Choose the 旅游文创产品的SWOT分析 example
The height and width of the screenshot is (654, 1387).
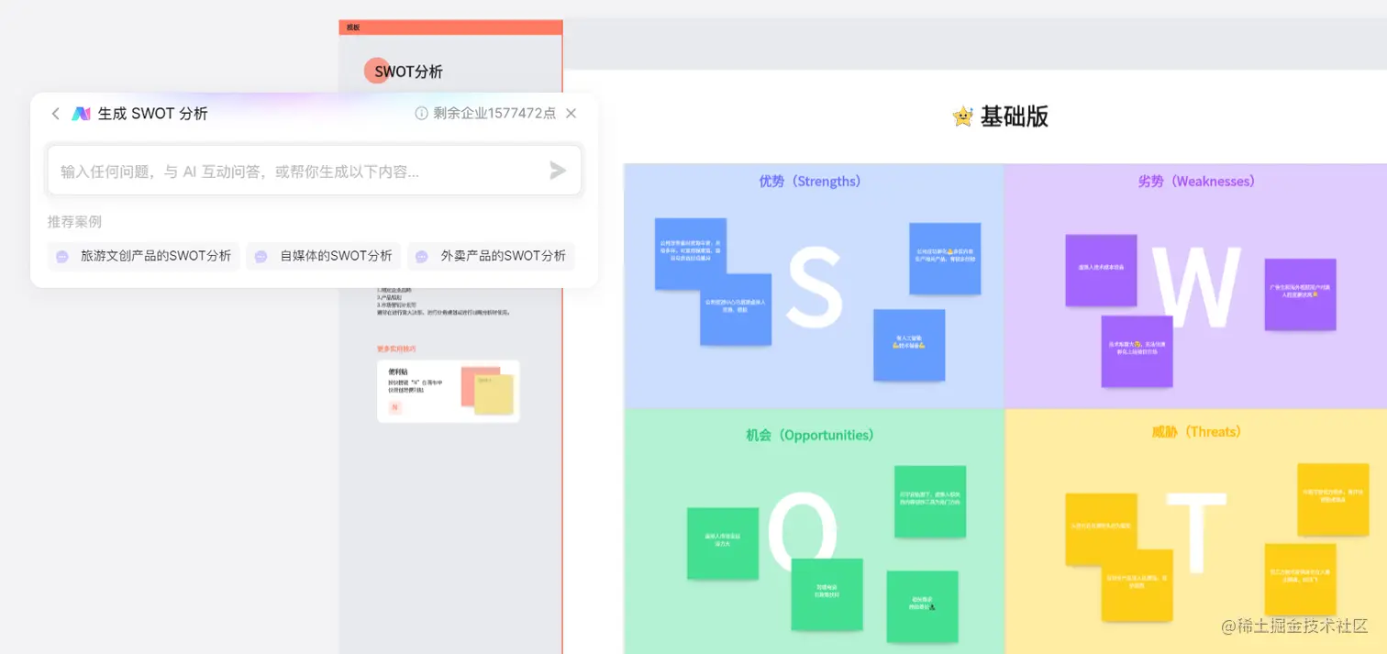(144, 256)
